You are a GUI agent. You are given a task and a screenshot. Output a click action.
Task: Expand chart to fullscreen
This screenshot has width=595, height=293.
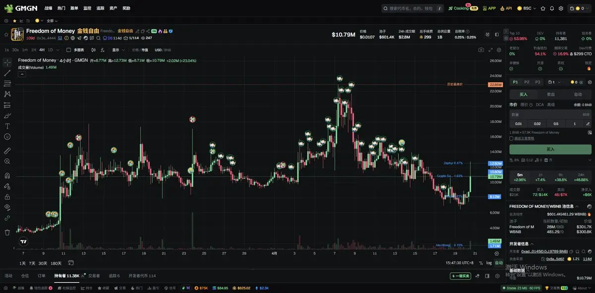(x=491, y=50)
